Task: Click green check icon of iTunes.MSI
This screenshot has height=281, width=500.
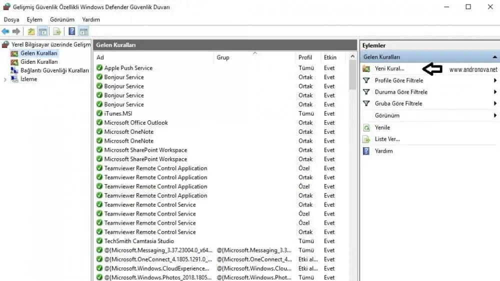Action: 99,113
